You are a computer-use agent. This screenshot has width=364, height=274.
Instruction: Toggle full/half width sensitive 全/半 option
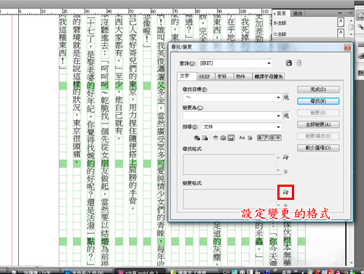tap(275, 138)
